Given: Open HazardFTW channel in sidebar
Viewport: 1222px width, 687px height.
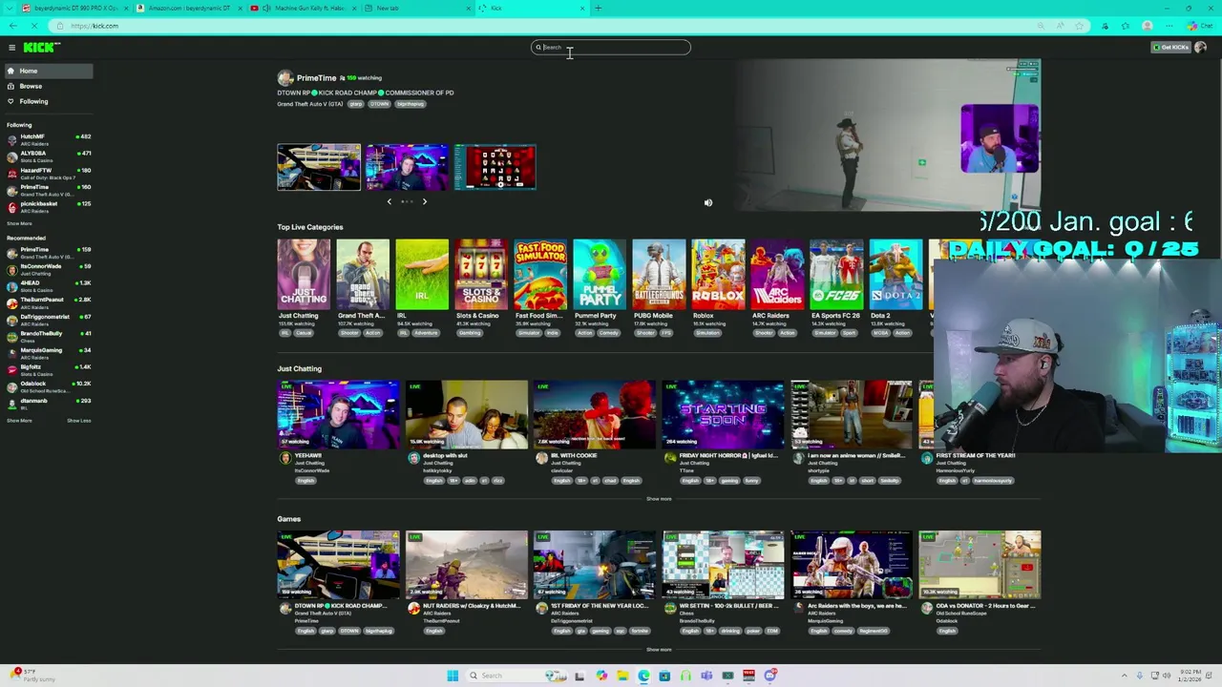Looking at the screenshot, I should (x=48, y=173).
